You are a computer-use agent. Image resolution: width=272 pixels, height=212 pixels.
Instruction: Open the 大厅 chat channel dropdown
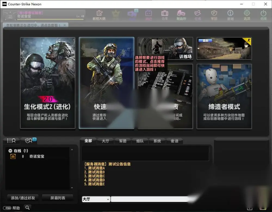pyautogui.click(x=96, y=199)
